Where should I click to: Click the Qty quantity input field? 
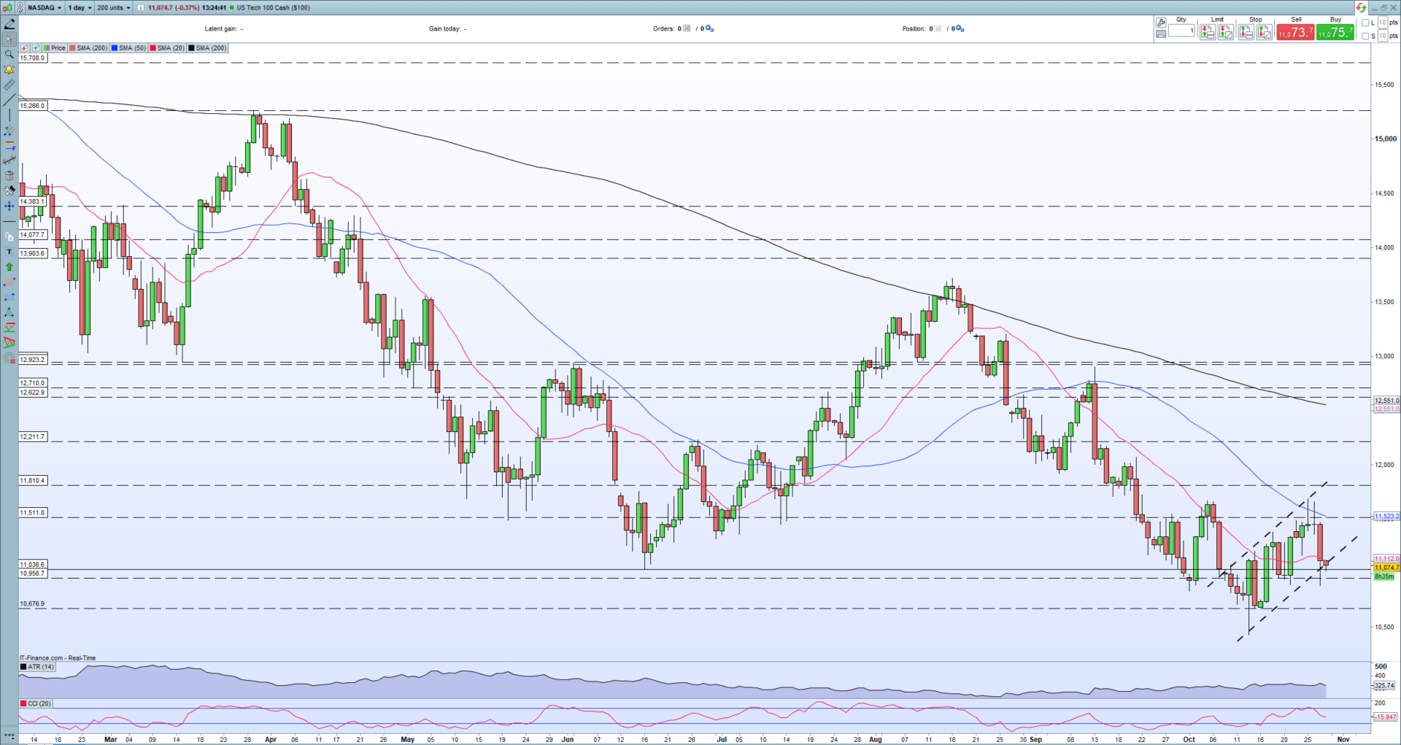coord(1181,31)
